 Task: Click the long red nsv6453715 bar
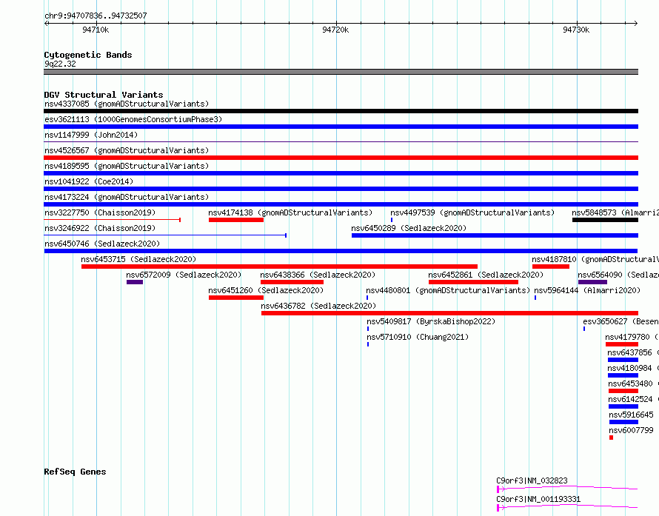[279, 267]
